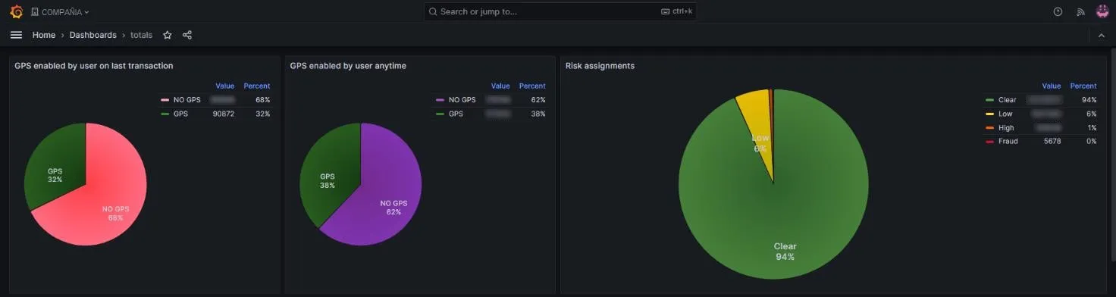The image size is (1116, 297).
Task: Click green GPS swatch in last transaction legend
Action: click(x=165, y=114)
